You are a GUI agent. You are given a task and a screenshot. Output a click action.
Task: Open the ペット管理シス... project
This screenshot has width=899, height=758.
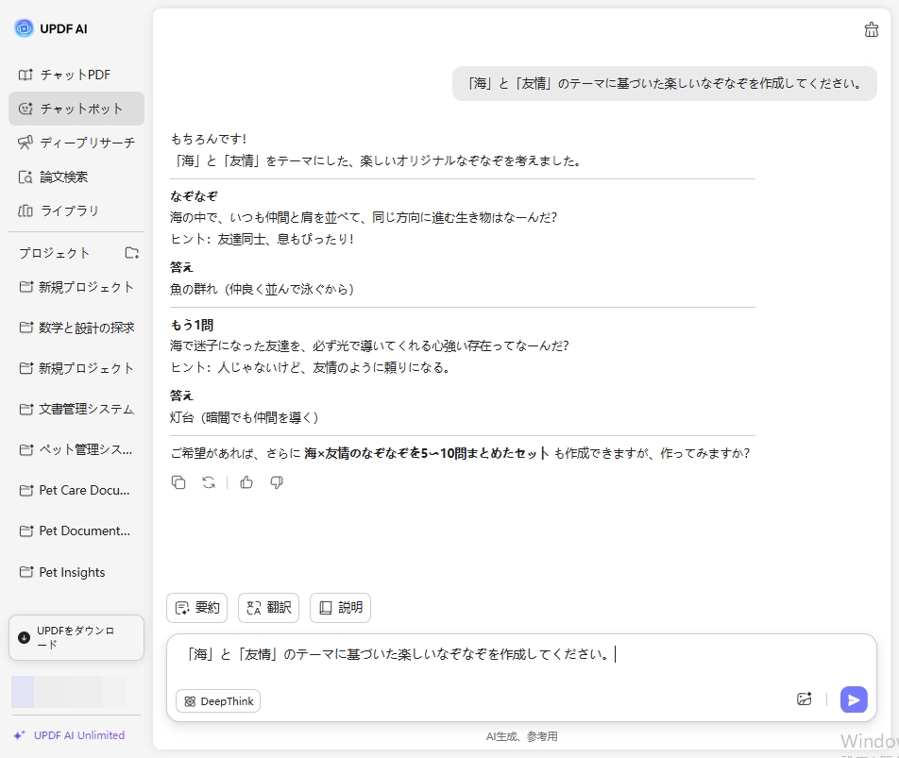[76, 449]
